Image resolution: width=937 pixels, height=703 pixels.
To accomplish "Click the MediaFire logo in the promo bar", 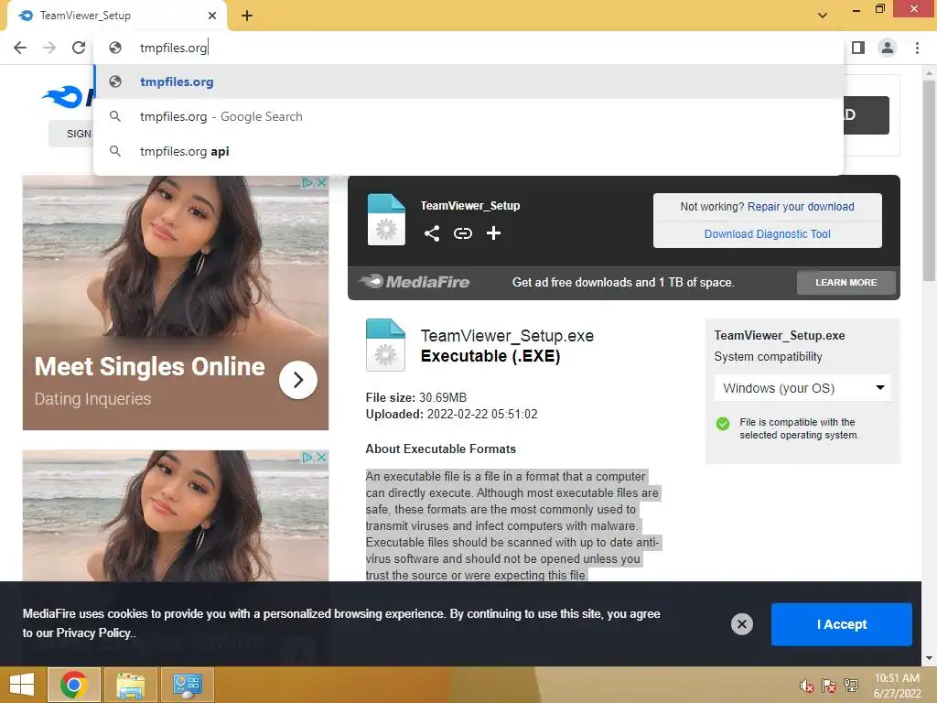I will coord(415,282).
